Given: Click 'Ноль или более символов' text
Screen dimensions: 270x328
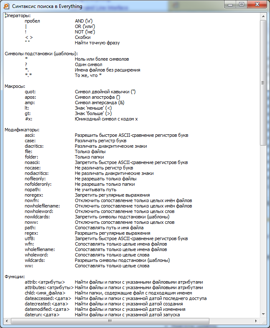Looking at the screenshot, I should pyautogui.click(x=102, y=59).
